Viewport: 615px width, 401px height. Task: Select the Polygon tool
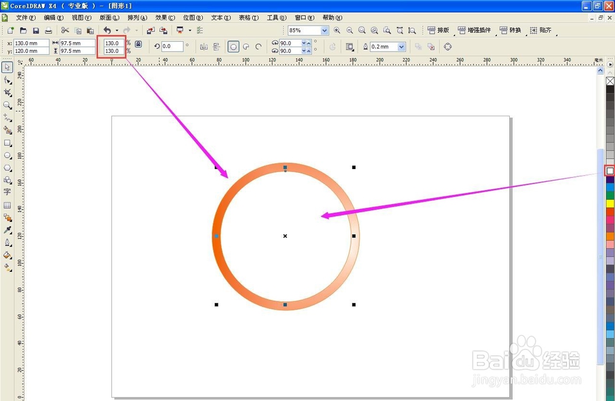tap(7, 168)
